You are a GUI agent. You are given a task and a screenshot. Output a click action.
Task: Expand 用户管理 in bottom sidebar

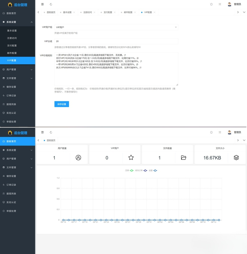pos(18,159)
